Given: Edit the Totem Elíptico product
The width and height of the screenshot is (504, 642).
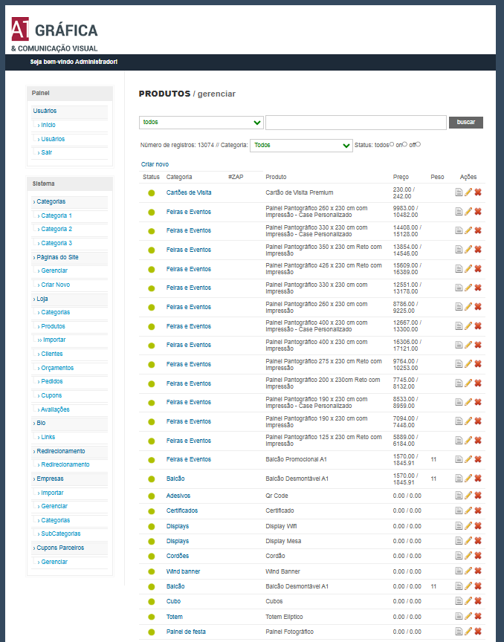Looking at the screenshot, I should 468,617.
